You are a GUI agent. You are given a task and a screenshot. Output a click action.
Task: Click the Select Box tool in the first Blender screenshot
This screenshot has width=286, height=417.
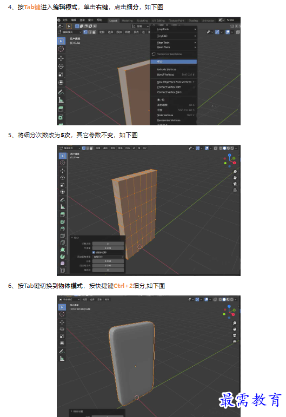(x=61, y=41)
